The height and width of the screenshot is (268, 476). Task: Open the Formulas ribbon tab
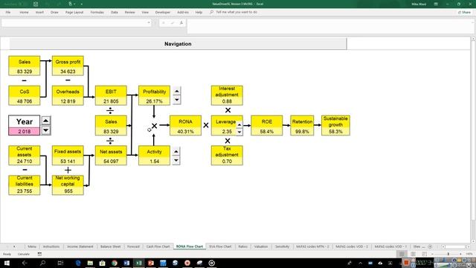pyautogui.click(x=97, y=12)
